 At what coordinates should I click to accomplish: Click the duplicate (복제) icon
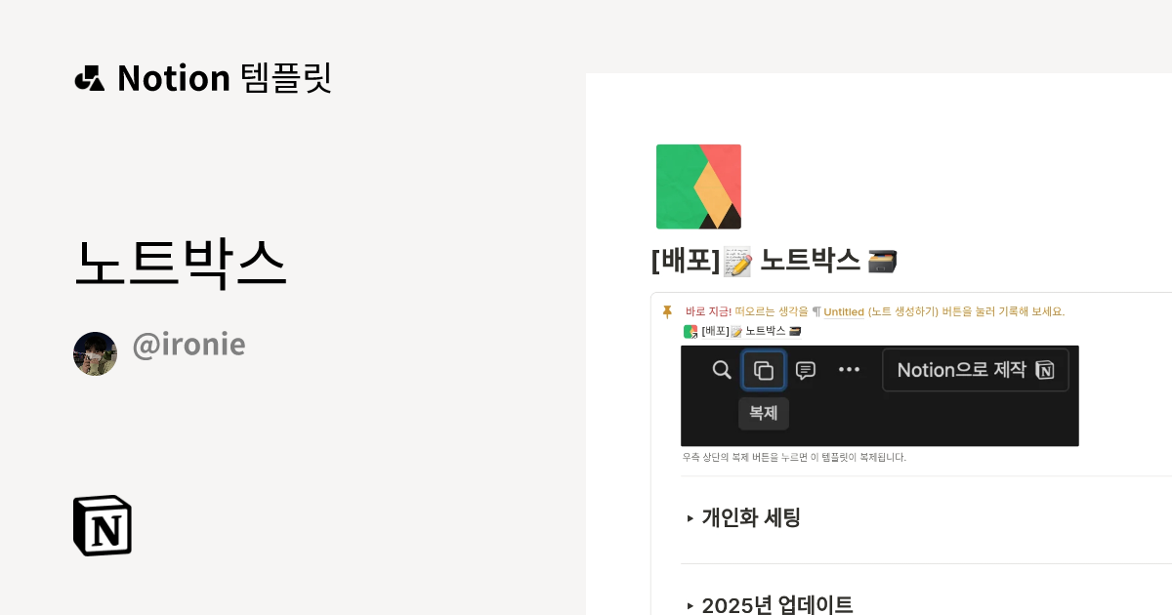(x=764, y=370)
